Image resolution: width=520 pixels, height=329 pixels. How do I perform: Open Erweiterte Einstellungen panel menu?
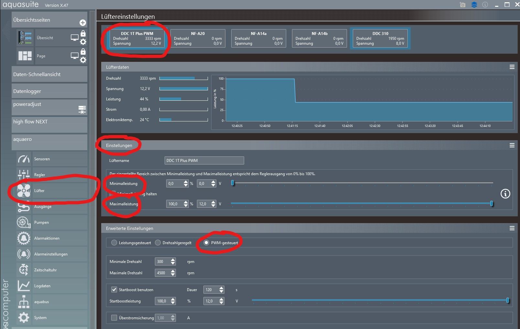tap(512, 228)
